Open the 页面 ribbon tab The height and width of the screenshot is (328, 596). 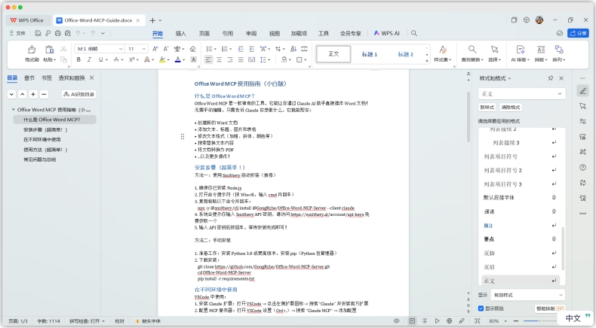(x=204, y=33)
